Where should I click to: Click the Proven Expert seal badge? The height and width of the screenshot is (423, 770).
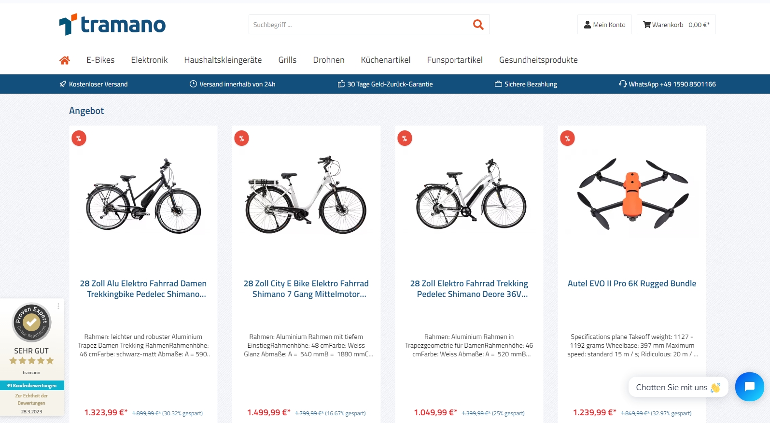[31, 322]
